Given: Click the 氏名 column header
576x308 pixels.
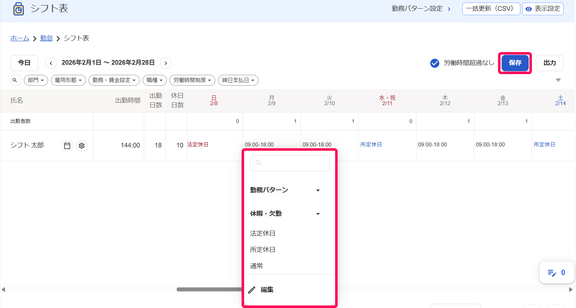Looking at the screenshot, I should tap(17, 100).
